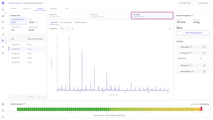
Task: Click the Latest Acceleration RMS column header
Action: tap(35, 39)
